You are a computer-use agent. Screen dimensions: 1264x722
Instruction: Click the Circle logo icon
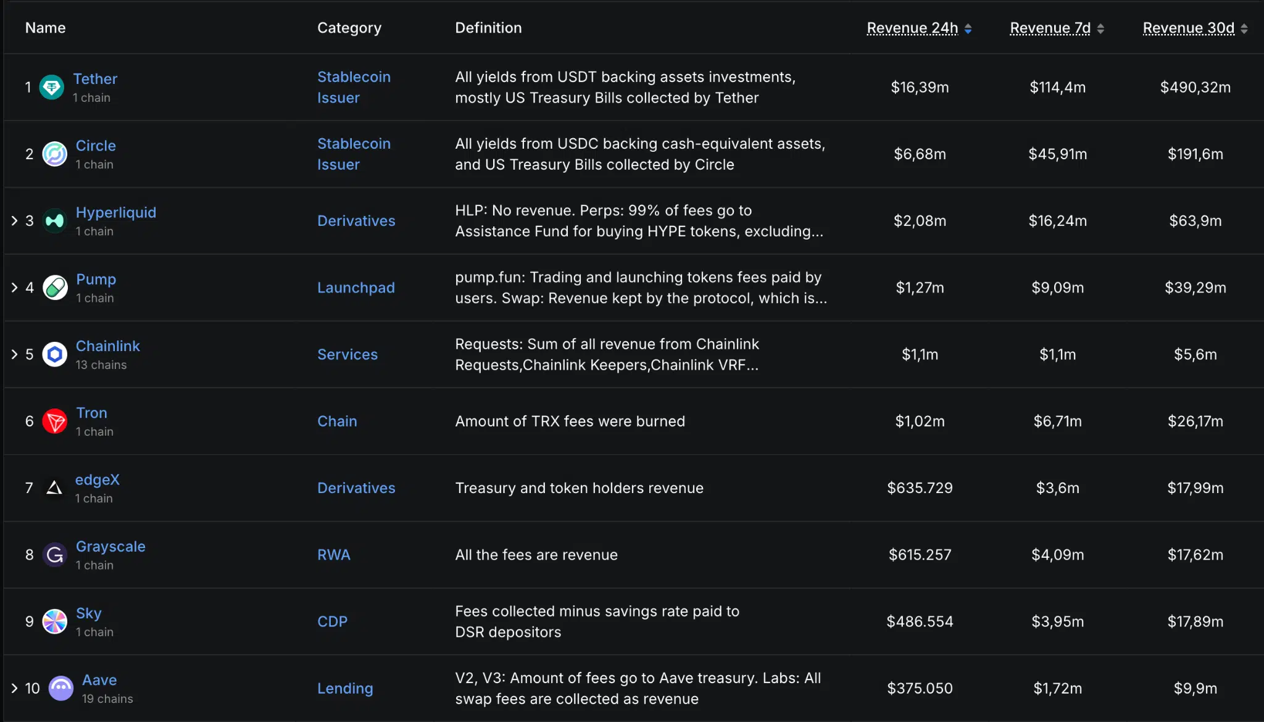[54, 154]
